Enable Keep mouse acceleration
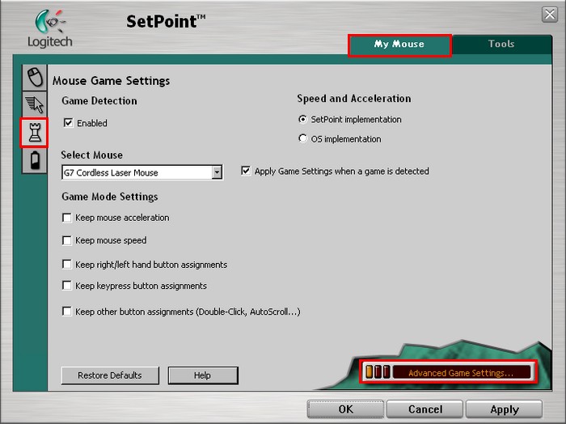This screenshot has width=566, height=424. click(x=67, y=218)
